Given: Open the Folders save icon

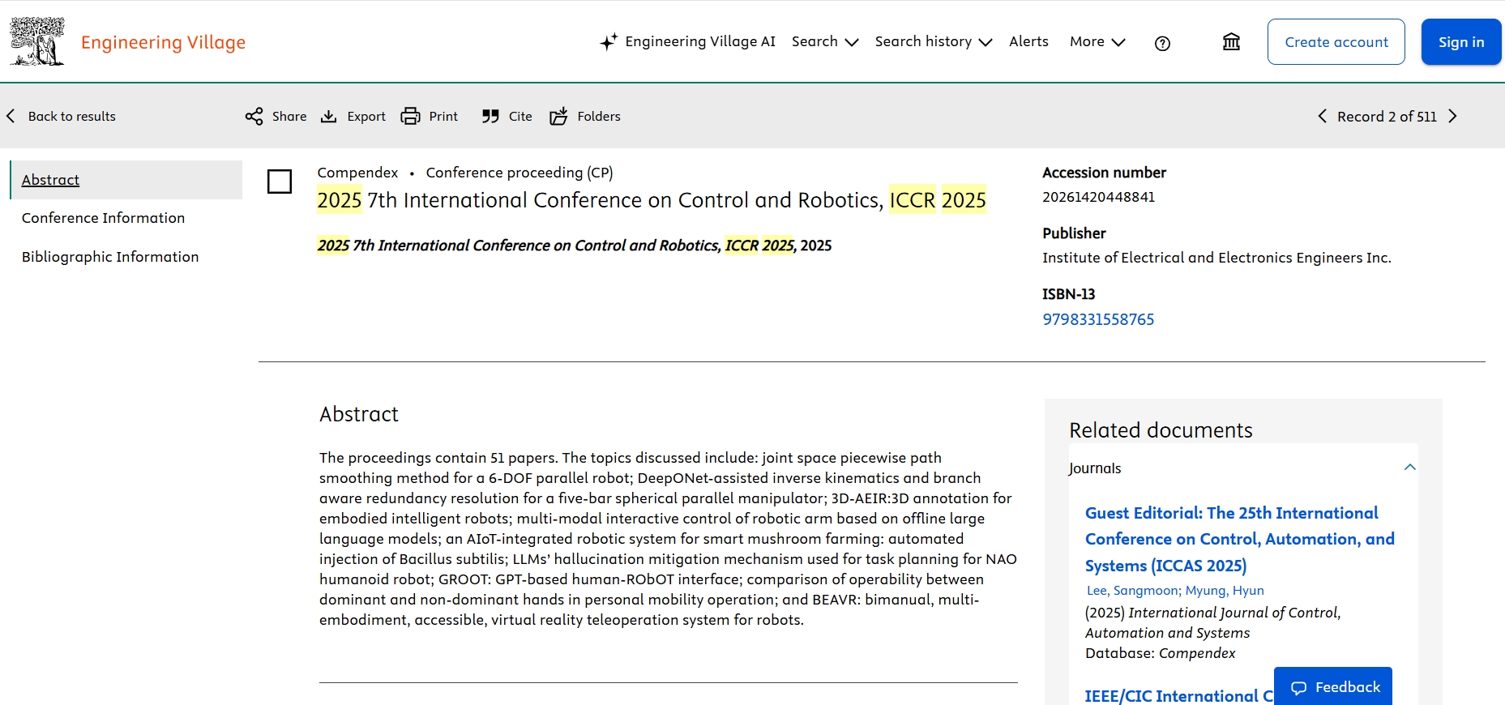Looking at the screenshot, I should pyautogui.click(x=558, y=117).
